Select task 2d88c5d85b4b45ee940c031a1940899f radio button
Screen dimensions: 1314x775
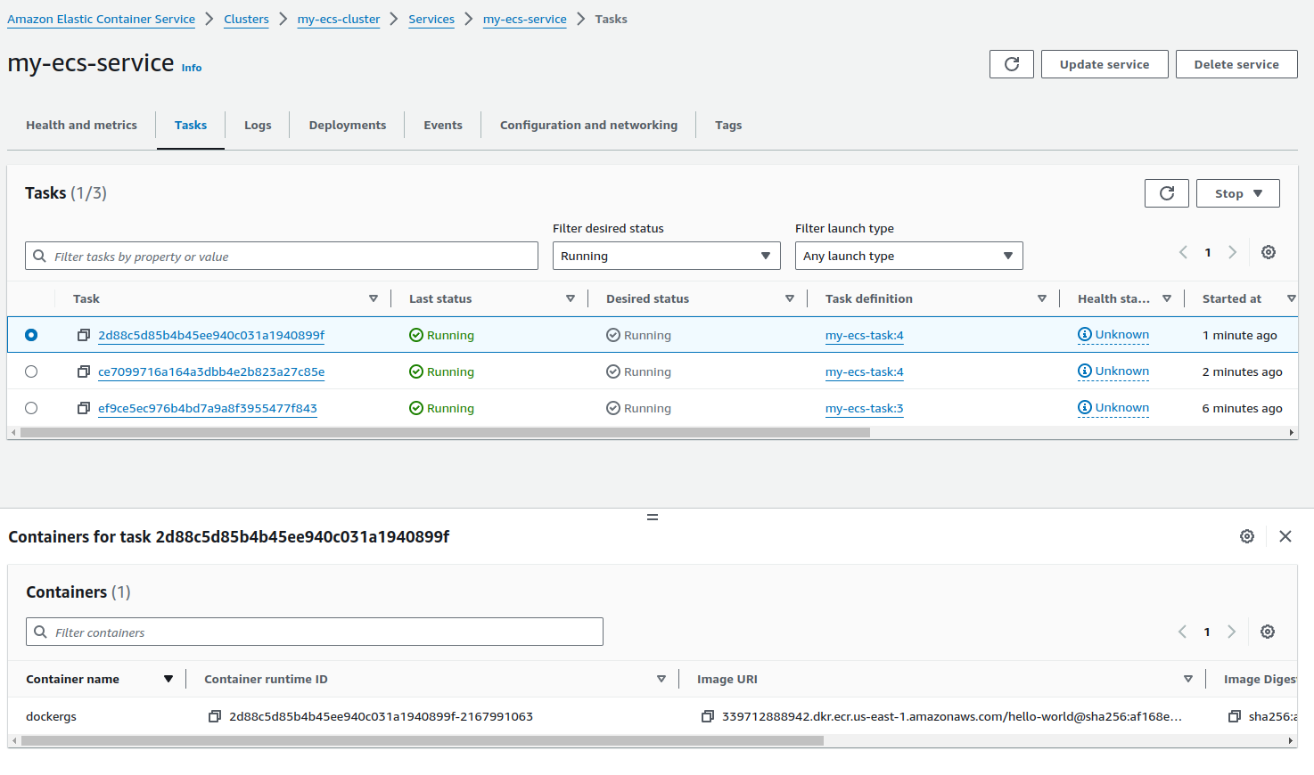point(31,335)
